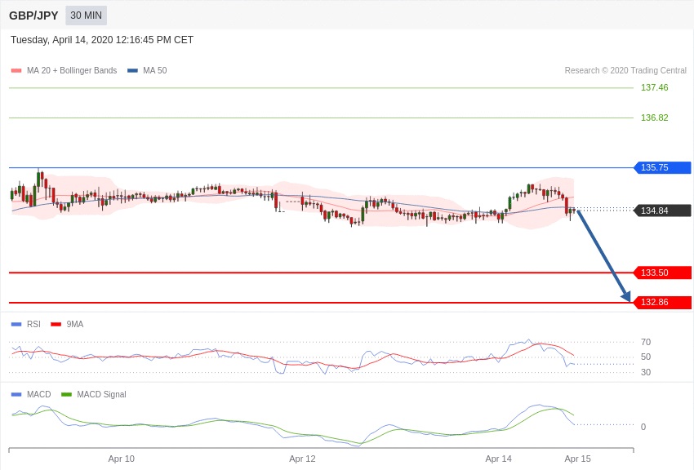Click the 'Apr 10' date axis label
This screenshot has width=694, height=470.
[x=122, y=459]
